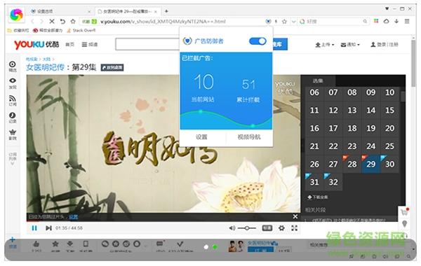Image resolution: width=421 pixels, height=266 pixels.
Task: Select episode 22 in the episode list
Action: pyautogui.click(x=333, y=146)
